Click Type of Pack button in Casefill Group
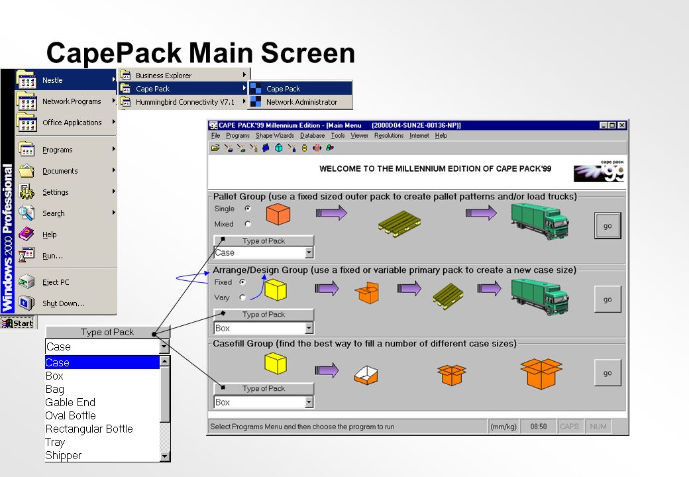Screen dimensions: 689x477 (x=264, y=388)
